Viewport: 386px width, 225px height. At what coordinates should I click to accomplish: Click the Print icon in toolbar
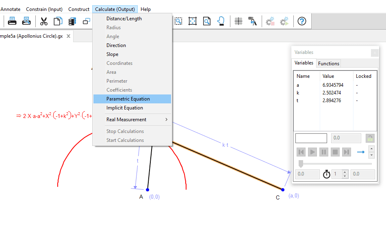[x=12, y=21]
